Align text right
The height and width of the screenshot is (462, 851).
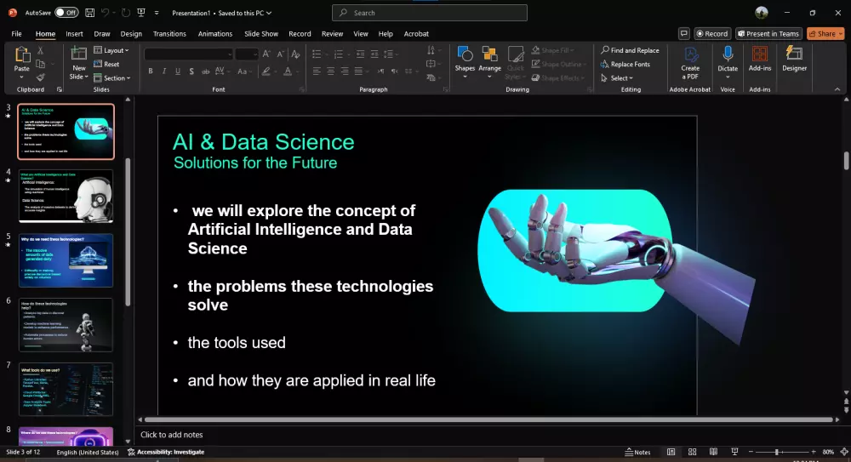pyautogui.click(x=345, y=71)
